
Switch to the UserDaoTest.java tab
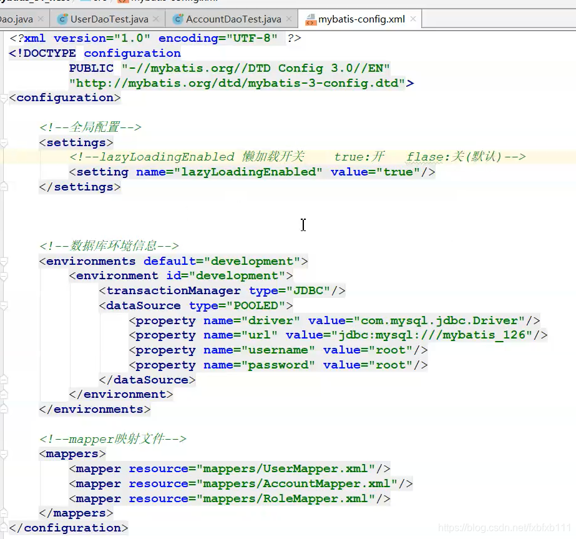pyautogui.click(x=109, y=19)
